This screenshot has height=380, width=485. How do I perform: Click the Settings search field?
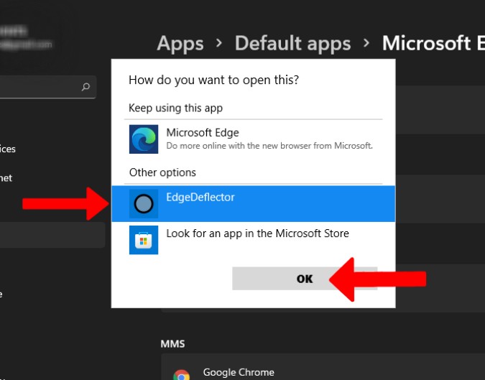click(47, 87)
